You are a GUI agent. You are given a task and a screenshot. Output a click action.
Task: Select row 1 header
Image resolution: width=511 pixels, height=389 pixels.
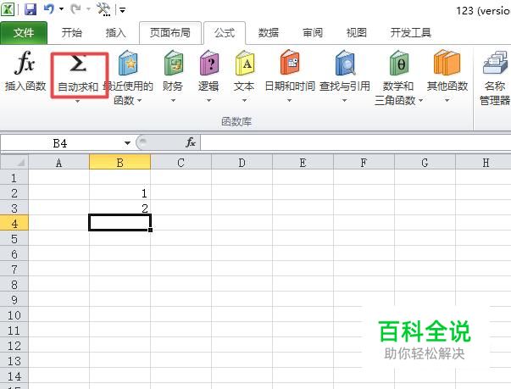[x=14, y=178]
